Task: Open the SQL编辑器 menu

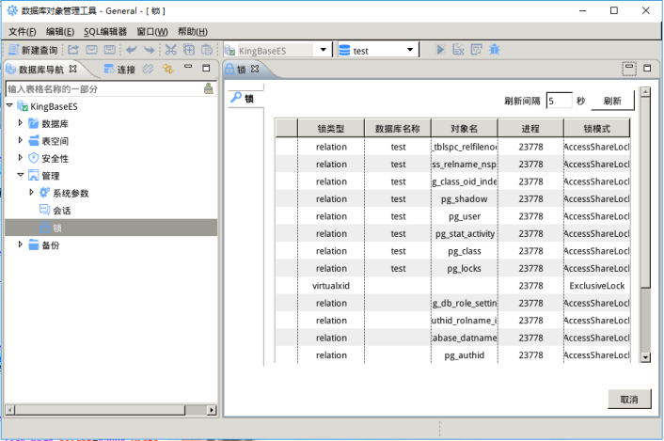Action: pyautogui.click(x=105, y=32)
